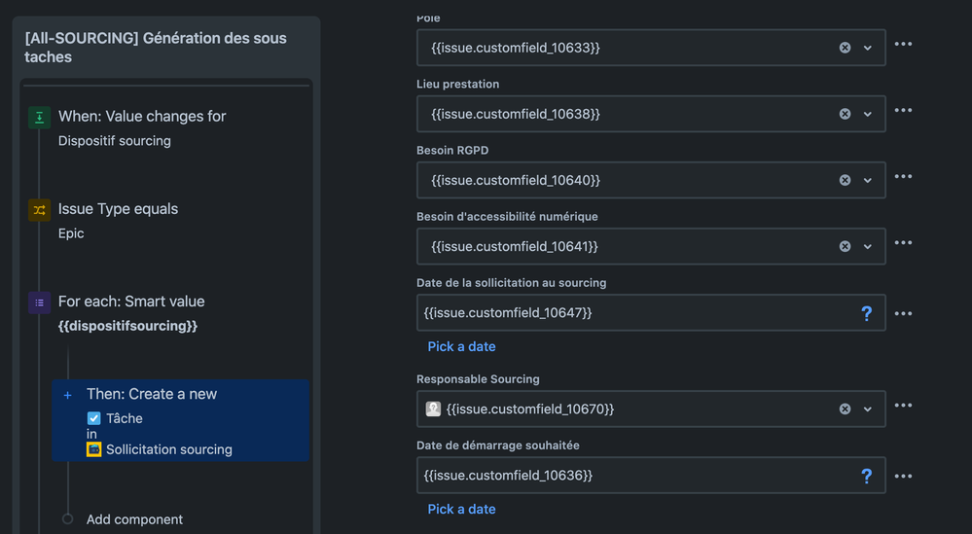Expand the Responsable Sourcing dropdown

pyautogui.click(x=868, y=409)
